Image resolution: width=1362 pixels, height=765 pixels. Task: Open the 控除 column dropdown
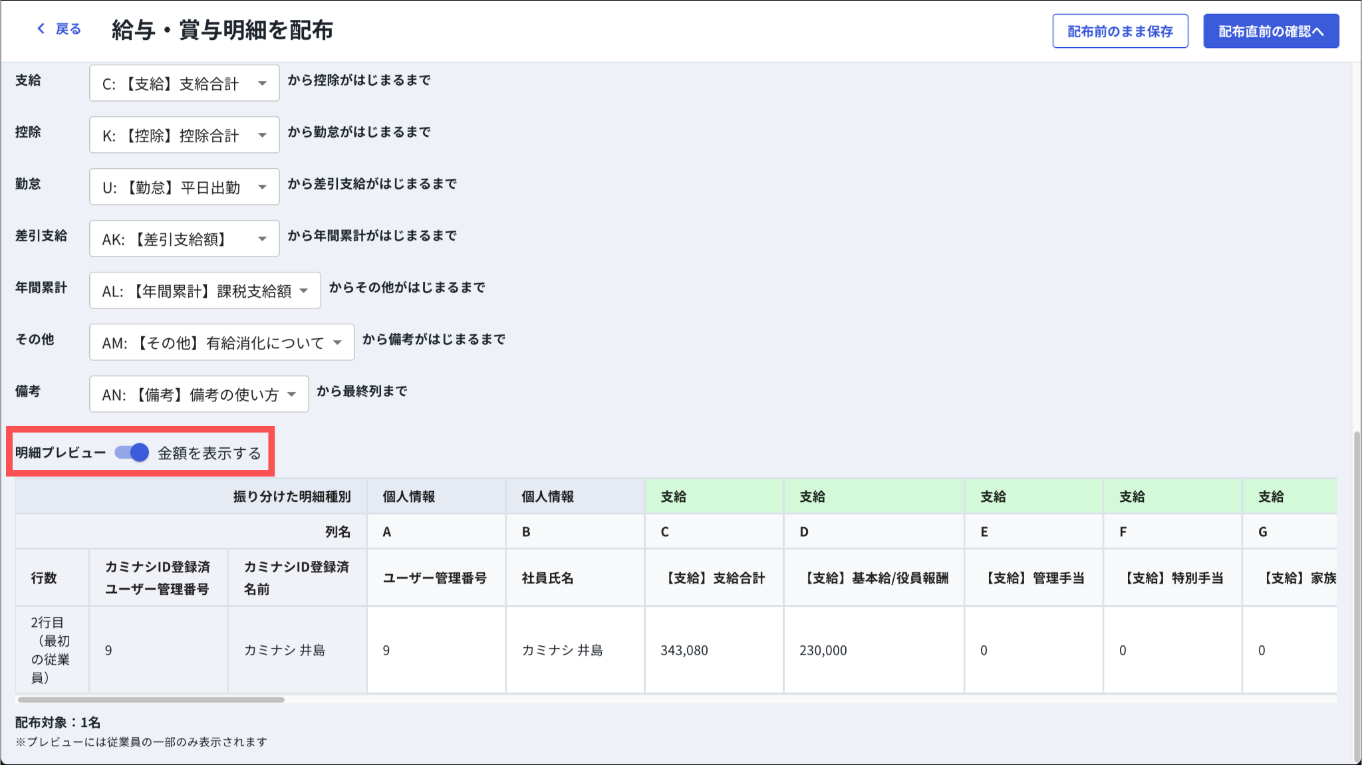184,136
